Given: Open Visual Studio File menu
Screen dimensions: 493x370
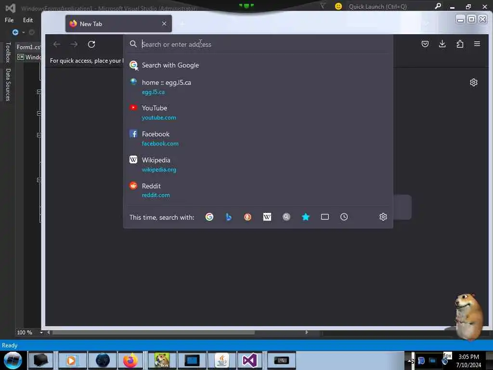Looking at the screenshot, I should pyautogui.click(x=9, y=20).
